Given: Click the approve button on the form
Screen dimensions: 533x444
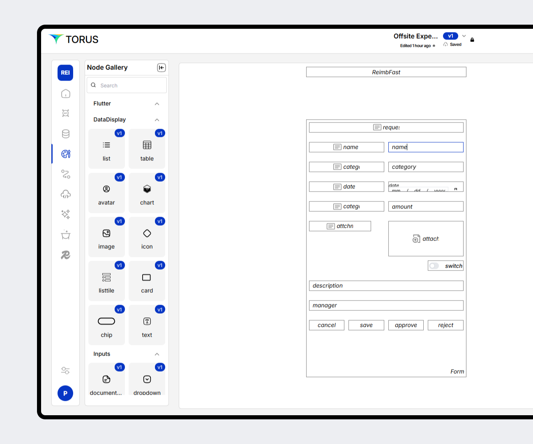Looking at the screenshot, I should point(406,325).
